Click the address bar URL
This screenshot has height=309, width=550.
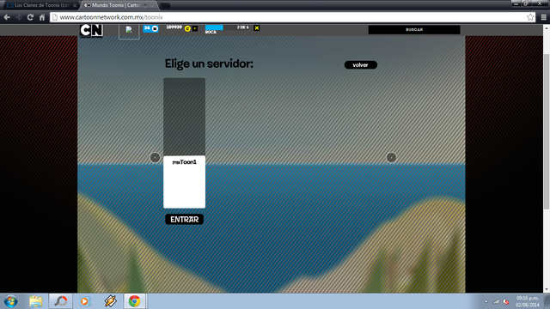pos(111,17)
